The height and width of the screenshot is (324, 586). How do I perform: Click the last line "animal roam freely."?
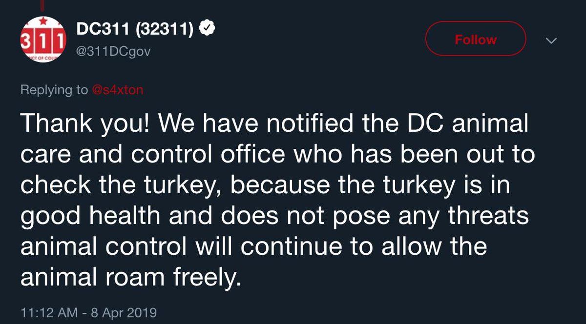click(131, 277)
